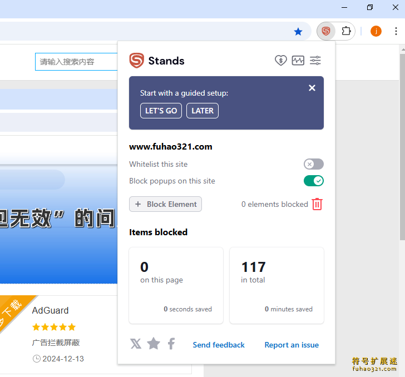The width and height of the screenshot is (405, 377).
Task: Click the LATER button
Action: click(x=202, y=111)
